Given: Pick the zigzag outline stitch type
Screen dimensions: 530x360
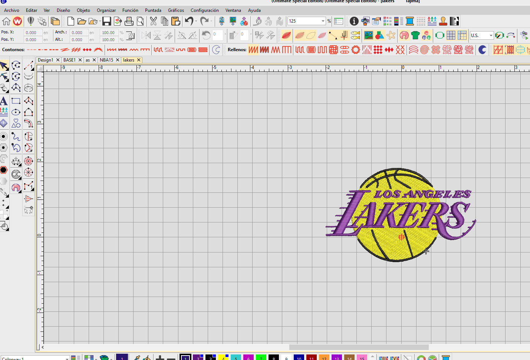Looking at the screenshot, I should (x=134, y=49).
